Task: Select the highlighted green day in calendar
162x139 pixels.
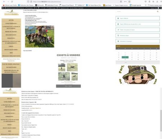Action: coord(125,57)
